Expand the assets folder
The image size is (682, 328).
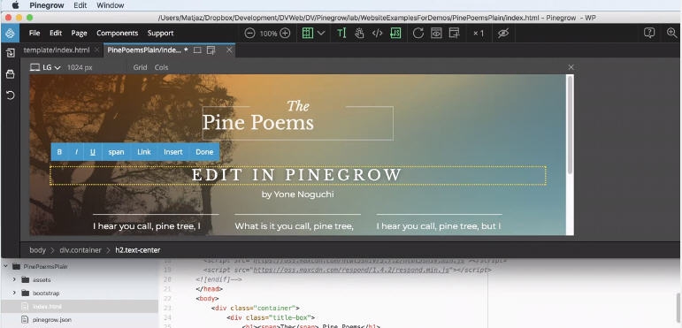click(14, 279)
